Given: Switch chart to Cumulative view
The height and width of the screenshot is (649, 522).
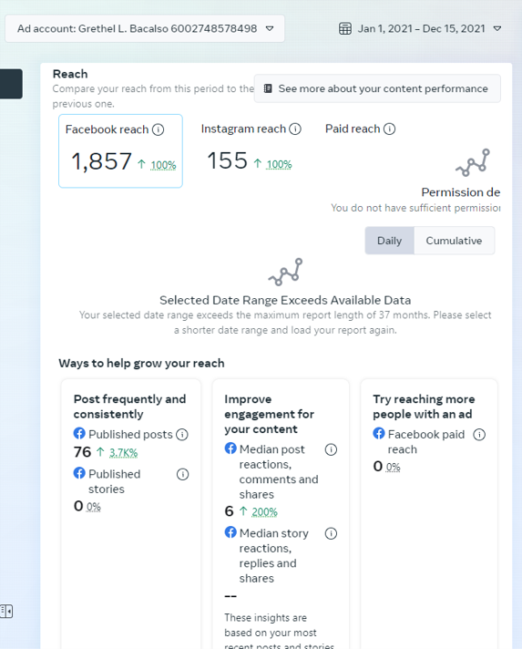Looking at the screenshot, I should [454, 241].
